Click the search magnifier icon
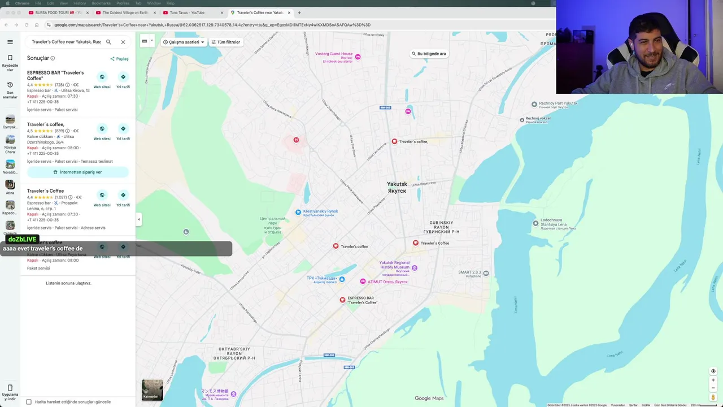Screen dimensions: 723x407 click(108, 42)
